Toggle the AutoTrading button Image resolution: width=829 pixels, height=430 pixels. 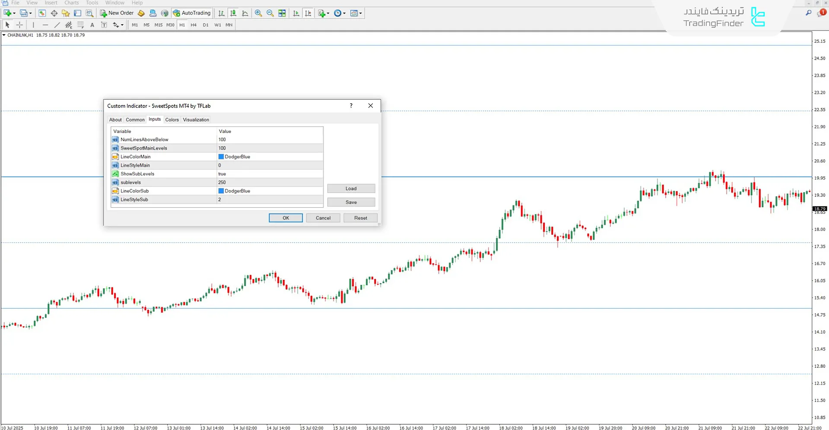point(191,13)
